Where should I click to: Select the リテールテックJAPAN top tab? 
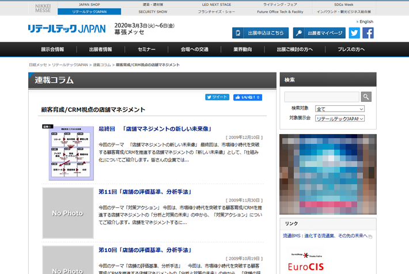click(x=89, y=12)
